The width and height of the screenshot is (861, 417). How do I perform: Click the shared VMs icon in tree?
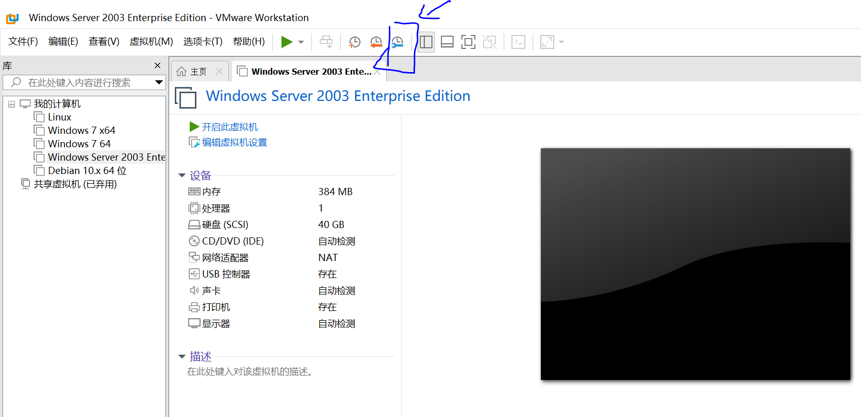25,184
